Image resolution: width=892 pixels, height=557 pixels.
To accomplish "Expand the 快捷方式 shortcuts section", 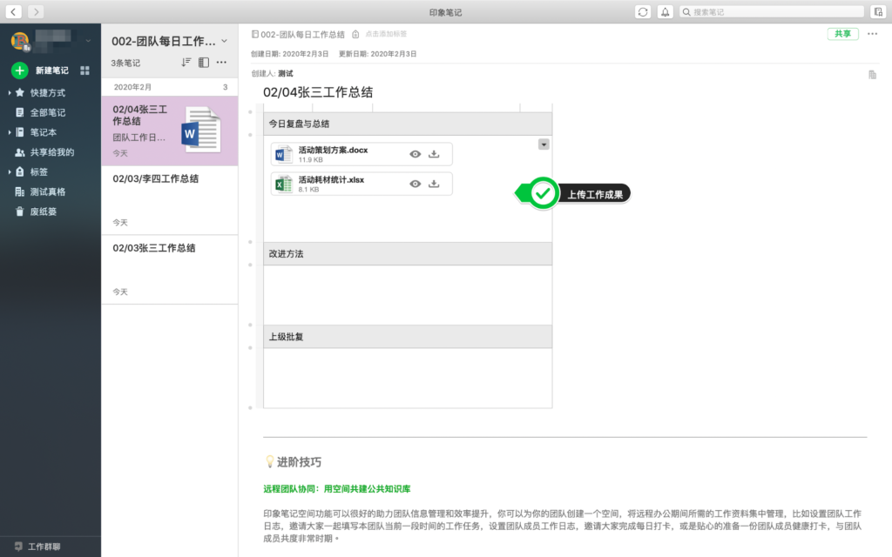I will pyautogui.click(x=10, y=92).
